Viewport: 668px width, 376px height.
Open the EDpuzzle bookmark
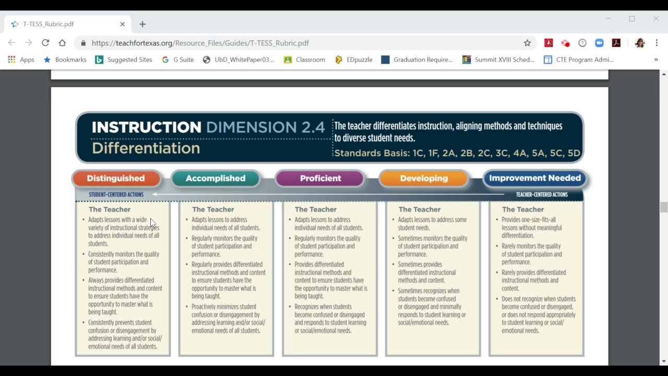coord(354,60)
